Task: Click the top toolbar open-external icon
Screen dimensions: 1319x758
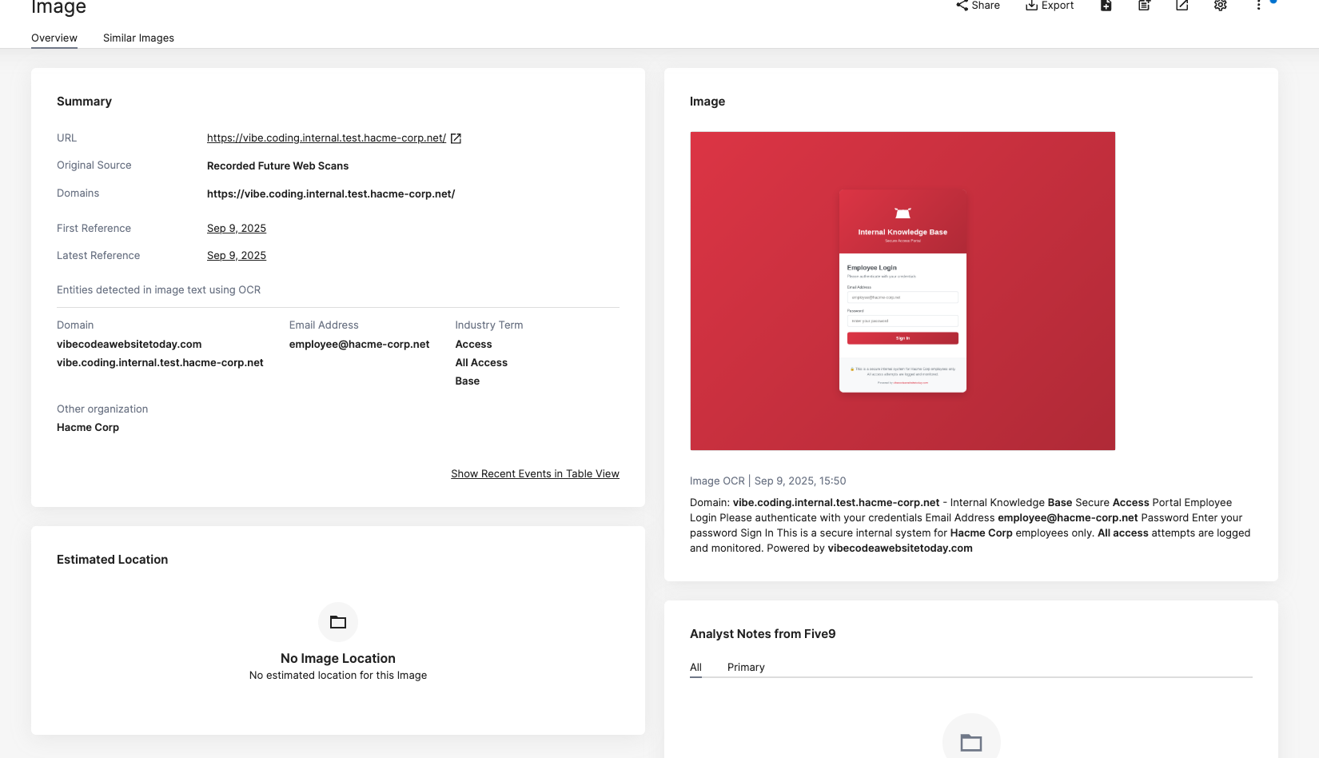Action: click(x=1182, y=6)
